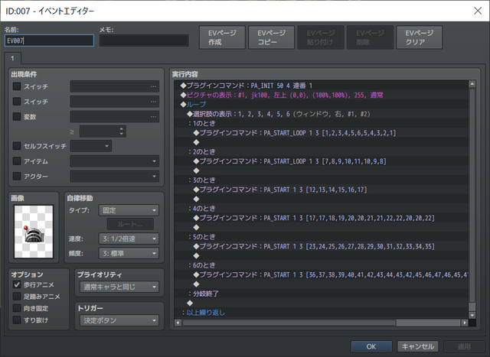Select the 選択肢の表示 command line
This screenshot has height=357, width=490.
pyautogui.click(x=322, y=114)
